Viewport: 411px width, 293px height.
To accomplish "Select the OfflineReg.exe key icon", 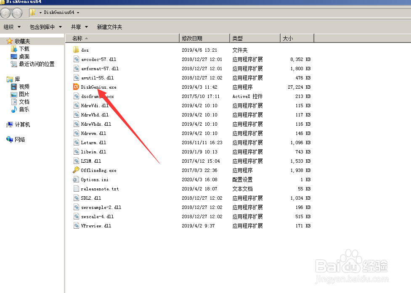I will point(76,170).
